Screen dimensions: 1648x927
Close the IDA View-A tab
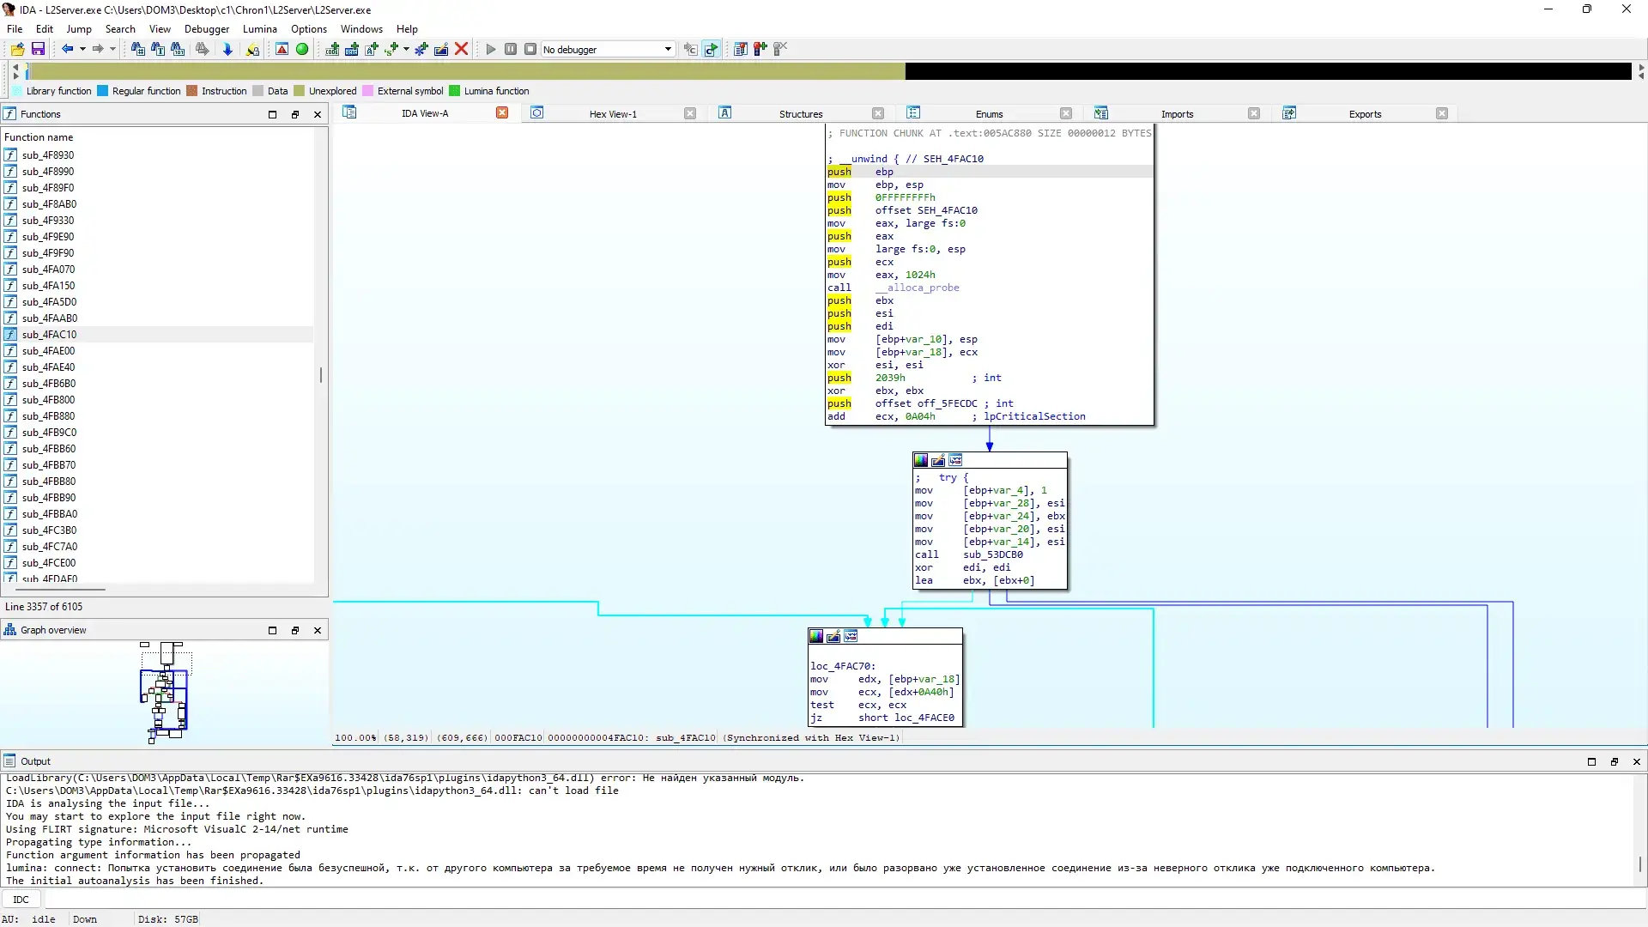point(502,112)
